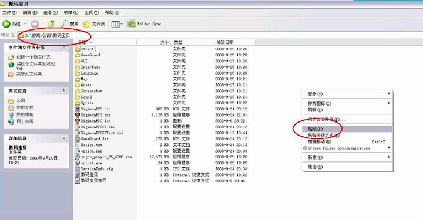Open the 工具 menu
Screen dimensions: 423x220
point(92,12)
